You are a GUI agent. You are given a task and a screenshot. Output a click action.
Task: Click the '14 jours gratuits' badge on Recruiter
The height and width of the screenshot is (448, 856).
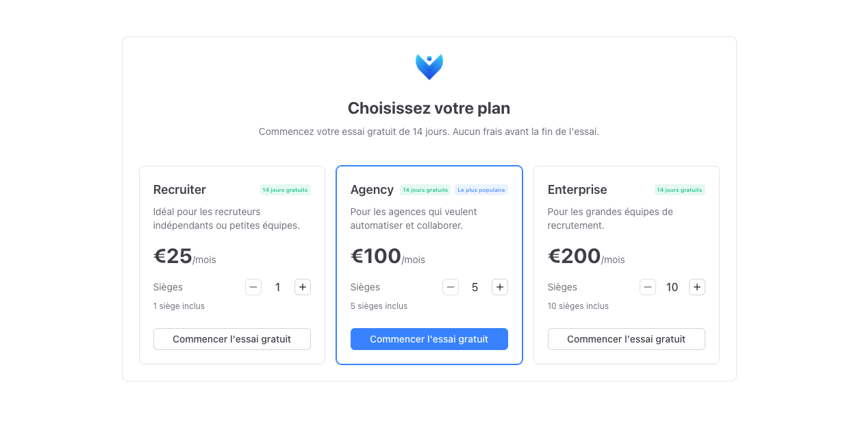point(285,190)
